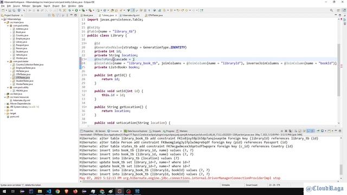The height and width of the screenshot is (195, 347).
Task: Click the editor vertical scrollbar
Action: coord(338,70)
